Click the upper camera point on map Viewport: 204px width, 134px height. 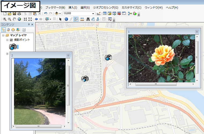point(108,57)
